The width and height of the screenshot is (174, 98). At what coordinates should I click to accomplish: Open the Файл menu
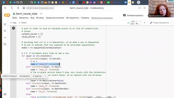point(15,18)
